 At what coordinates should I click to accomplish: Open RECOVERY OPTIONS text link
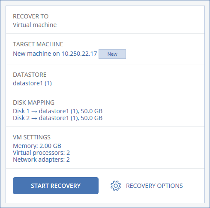154,186
